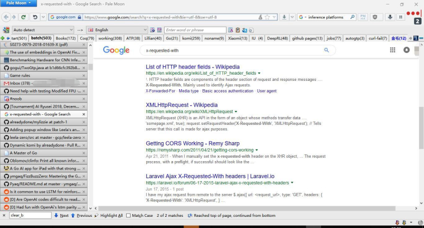Close the #noob tab
The width and height of the screenshot is (424, 228).
click(84, 99)
